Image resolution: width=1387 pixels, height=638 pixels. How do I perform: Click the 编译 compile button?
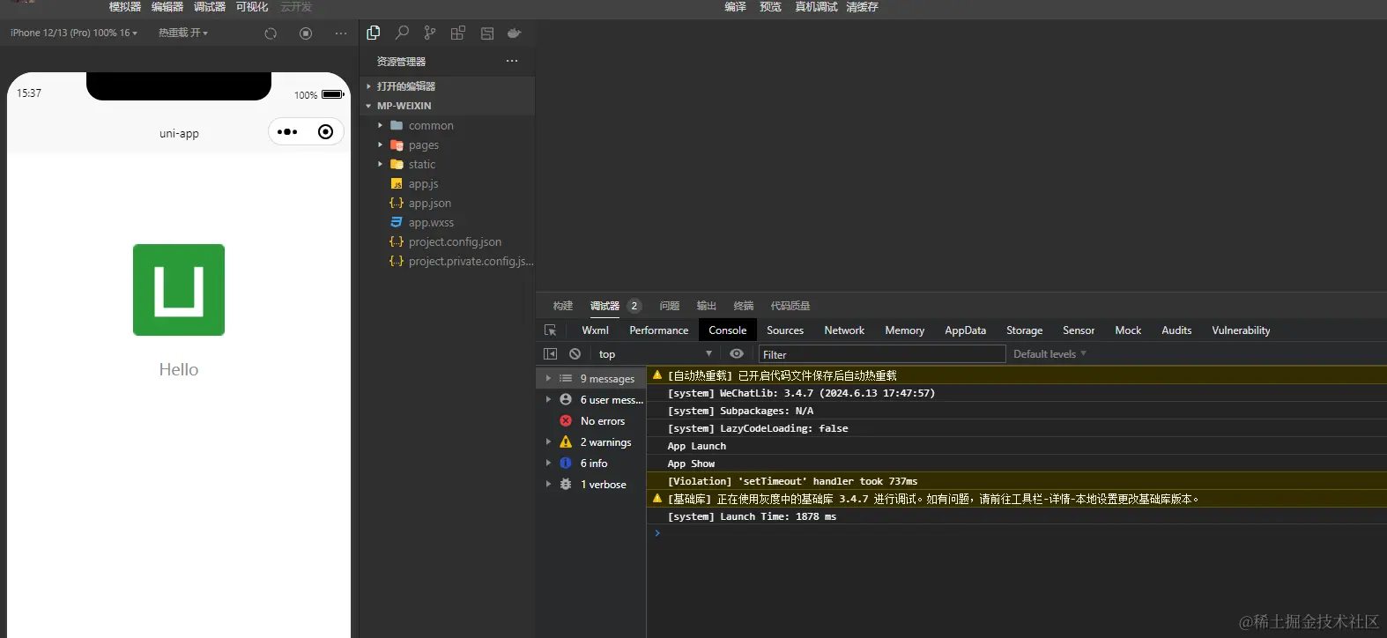coord(735,7)
